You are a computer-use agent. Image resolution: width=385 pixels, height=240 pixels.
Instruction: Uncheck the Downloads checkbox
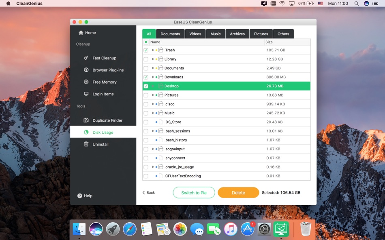(146, 77)
